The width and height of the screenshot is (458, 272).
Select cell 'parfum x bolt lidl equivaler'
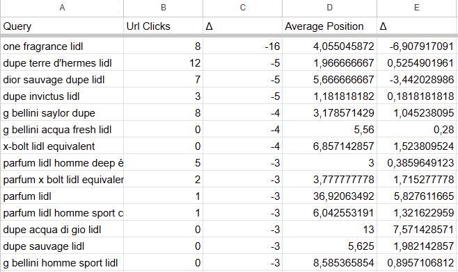(62, 180)
